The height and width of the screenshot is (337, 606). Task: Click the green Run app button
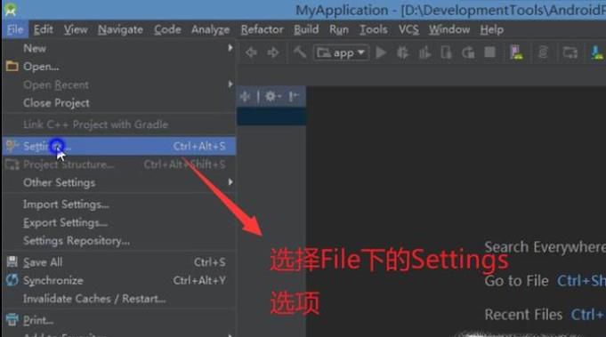click(381, 52)
